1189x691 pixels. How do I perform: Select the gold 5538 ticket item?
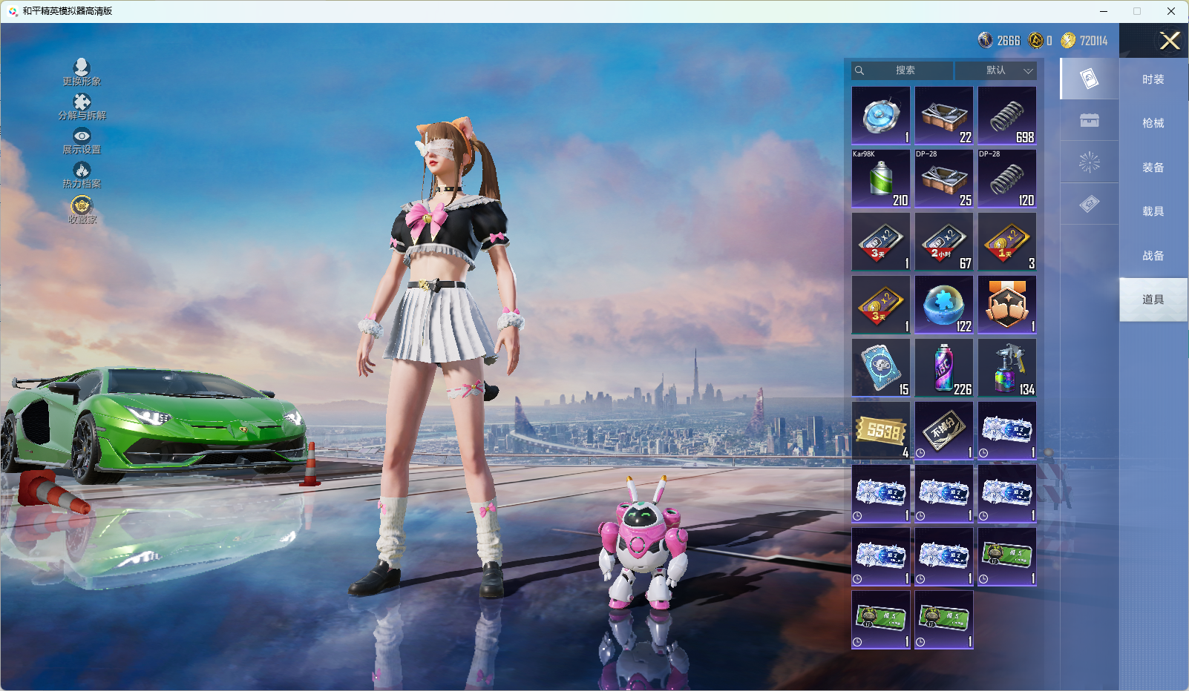pyautogui.click(x=881, y=431)
